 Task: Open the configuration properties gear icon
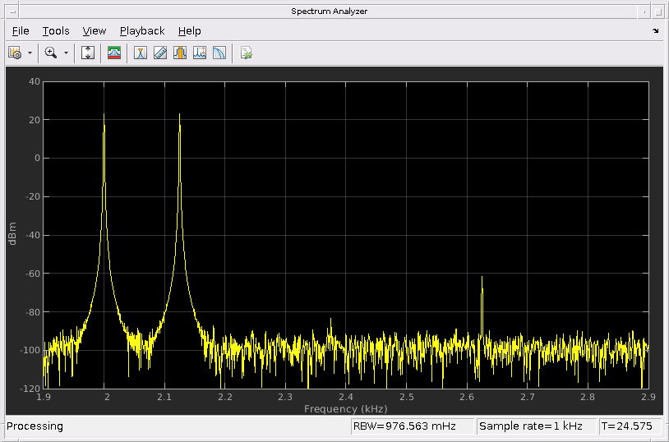coord(15,53)
